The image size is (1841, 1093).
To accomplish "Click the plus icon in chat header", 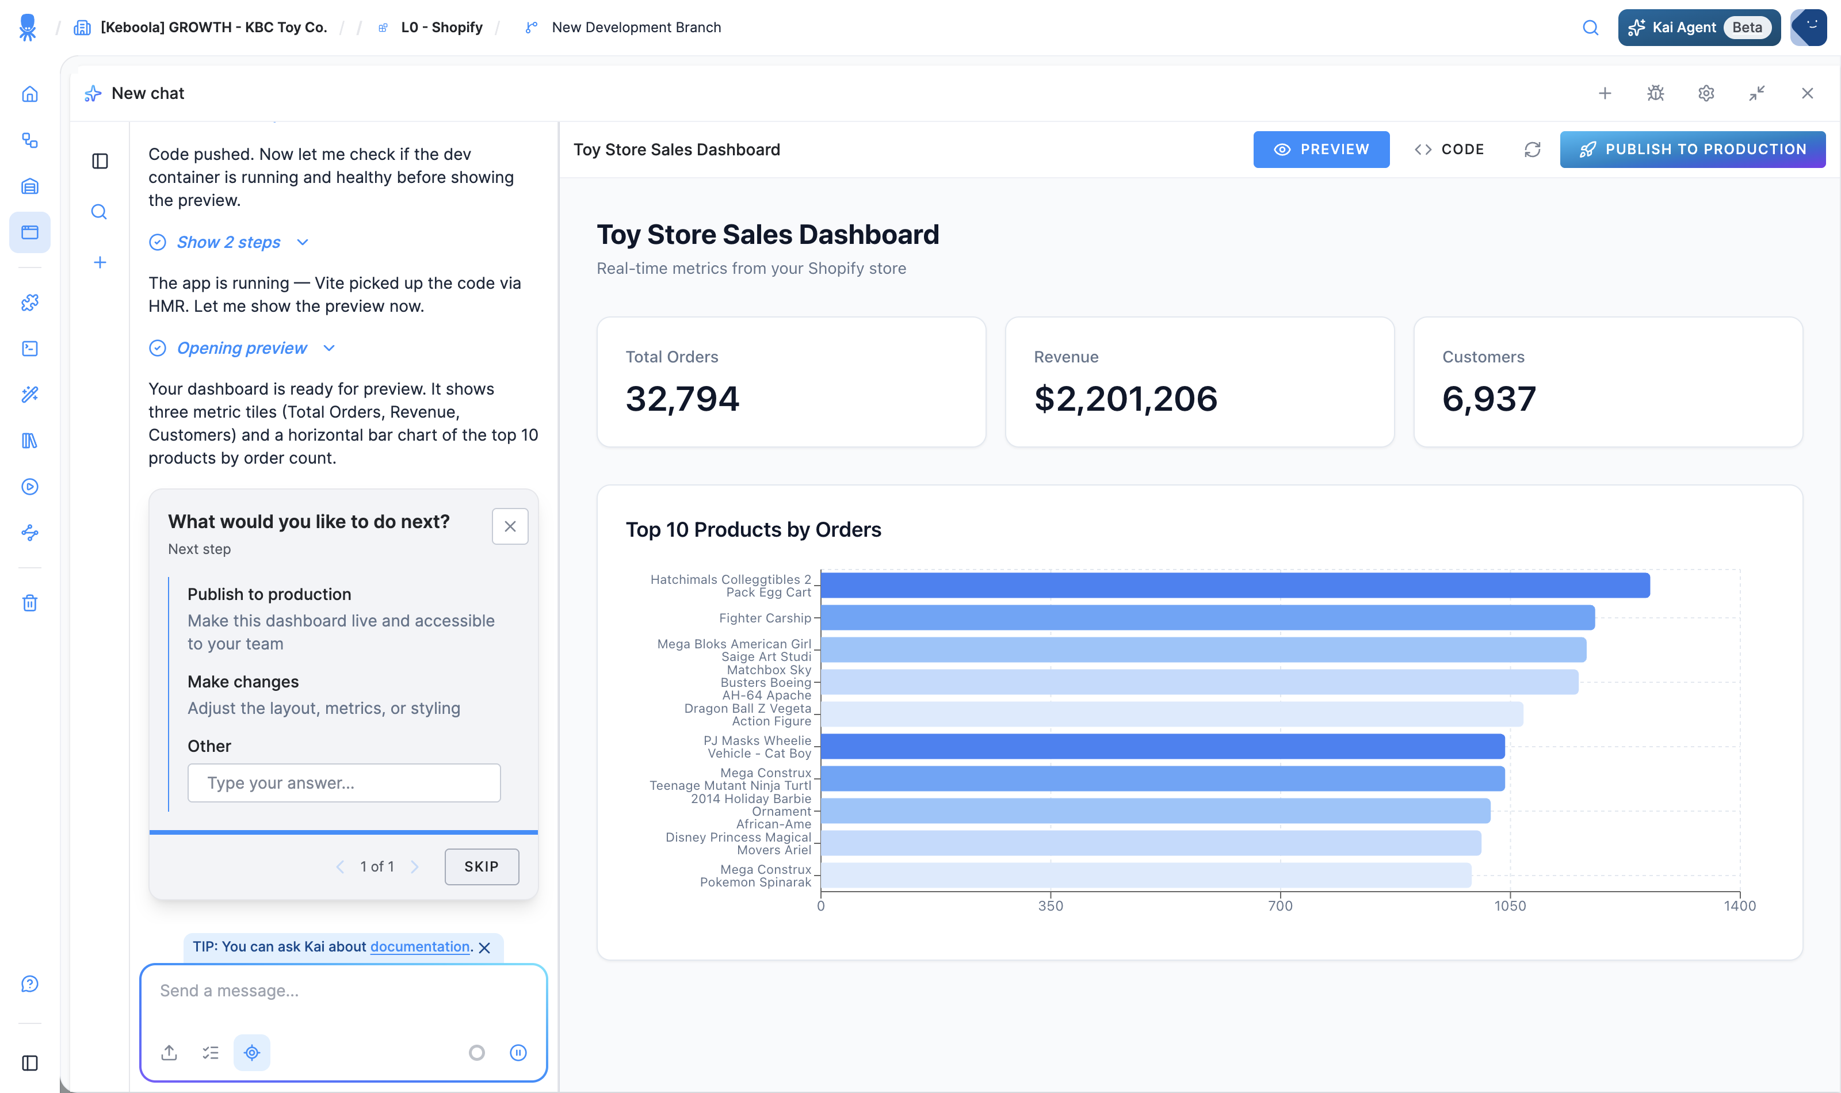I will coord(1605,94).
